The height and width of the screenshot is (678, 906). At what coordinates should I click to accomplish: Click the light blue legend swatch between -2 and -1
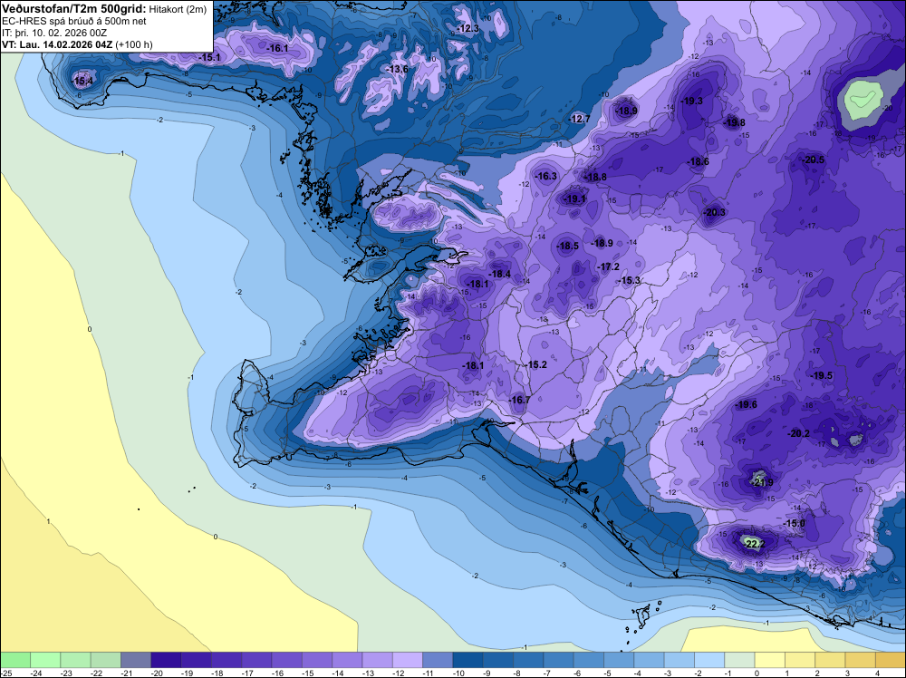point(709,660)
